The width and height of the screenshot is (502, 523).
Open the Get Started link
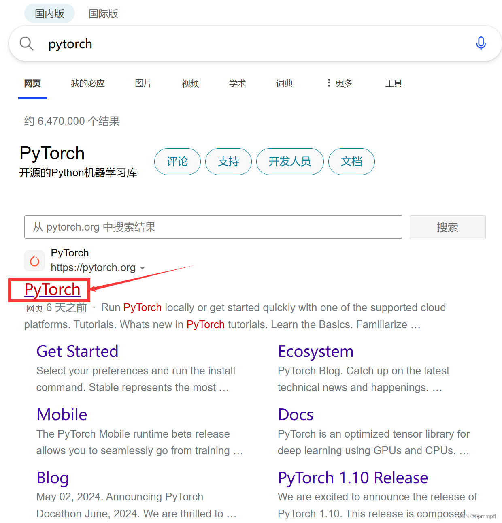(x=77, y=351)
